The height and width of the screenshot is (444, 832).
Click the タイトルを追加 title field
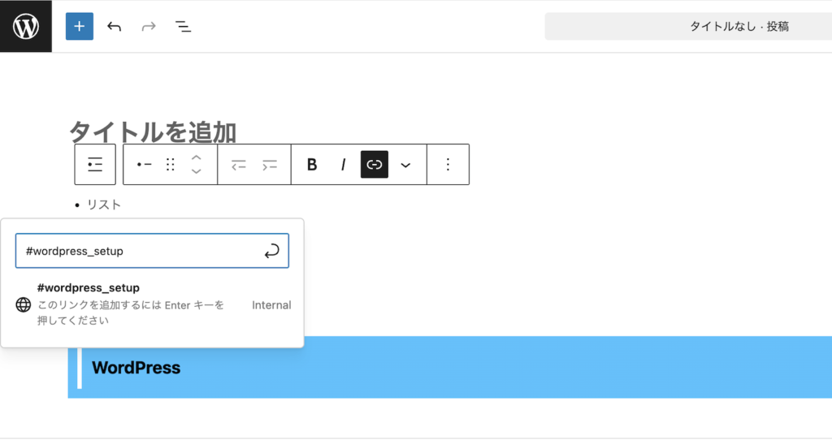click(x=153, y=131)
